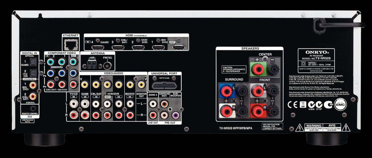
Task: Click the CAUTION speaker impedance label
Action: [234, 69]
